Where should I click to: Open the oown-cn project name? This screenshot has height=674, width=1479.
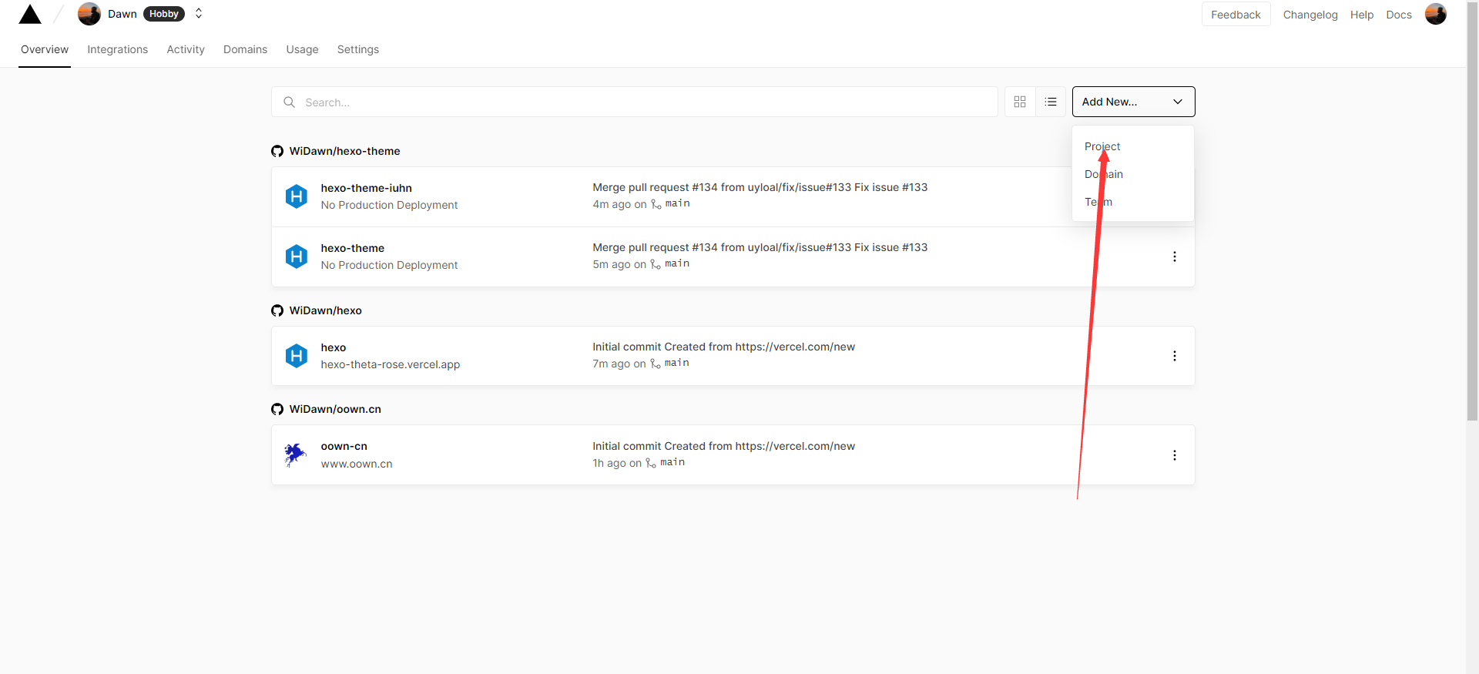pyautogui.click(x=344, y=446)
